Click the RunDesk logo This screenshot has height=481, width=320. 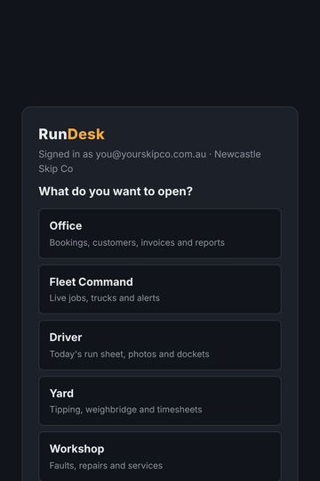click(71, 135)
